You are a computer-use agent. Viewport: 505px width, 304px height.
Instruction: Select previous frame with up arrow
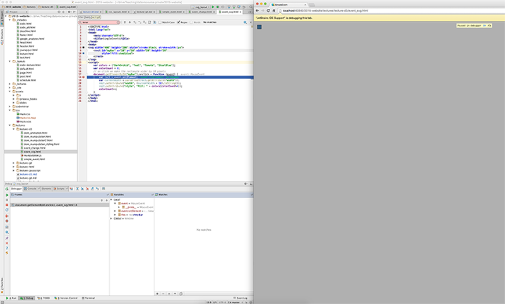pos(102,200)
